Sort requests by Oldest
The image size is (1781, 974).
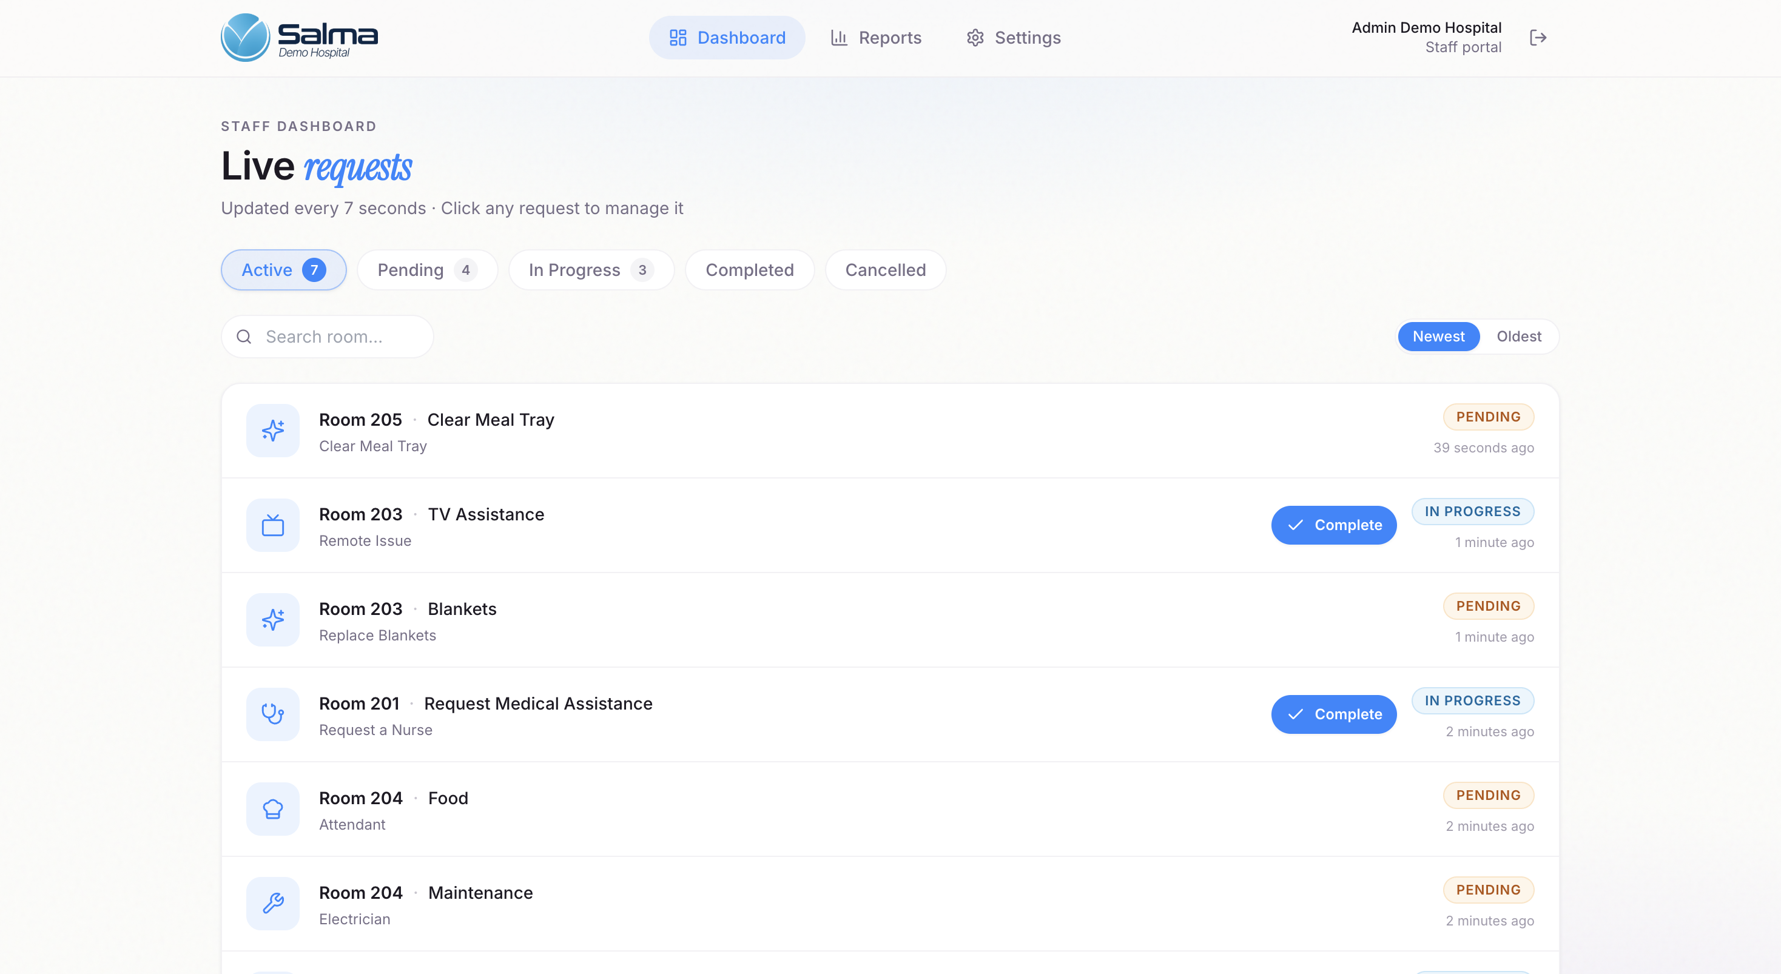[x=1518, y=337]
